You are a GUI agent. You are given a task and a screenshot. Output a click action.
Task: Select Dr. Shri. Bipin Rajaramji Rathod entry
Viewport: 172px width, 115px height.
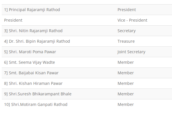(x=37, y=41)
